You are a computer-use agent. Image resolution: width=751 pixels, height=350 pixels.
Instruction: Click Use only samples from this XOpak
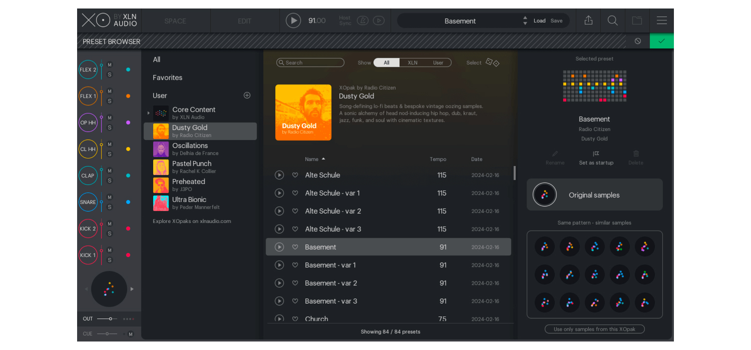click(x=594, y=329)
